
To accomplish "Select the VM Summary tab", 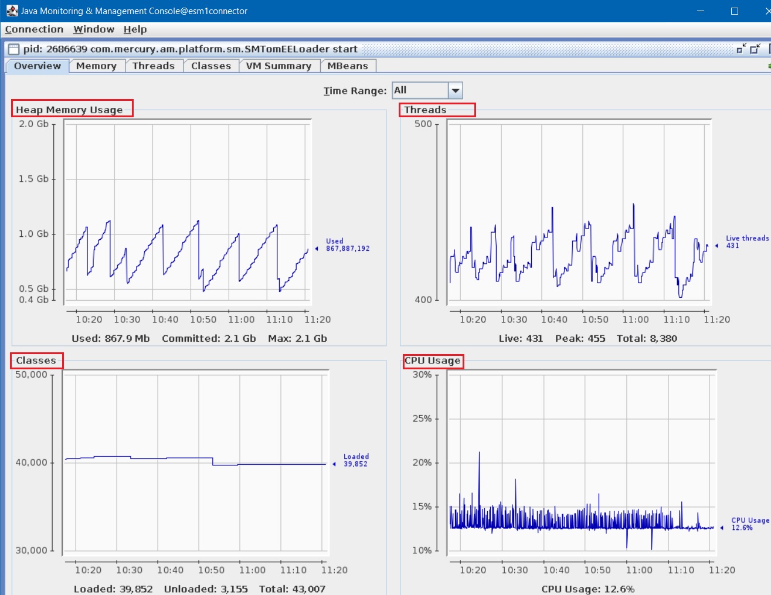I will click(x=279, y=66).
